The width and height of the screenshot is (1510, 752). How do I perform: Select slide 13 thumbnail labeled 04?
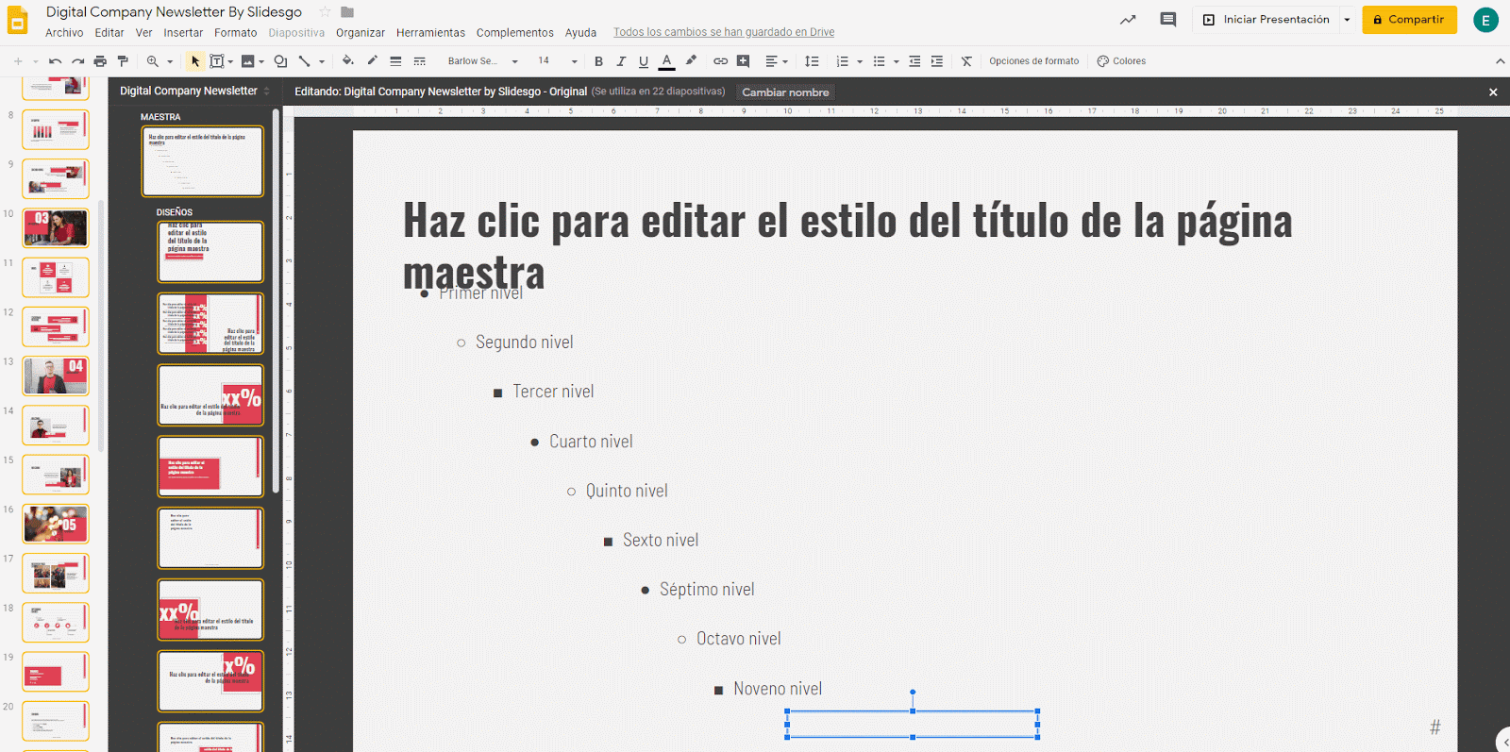click(56, 376)
